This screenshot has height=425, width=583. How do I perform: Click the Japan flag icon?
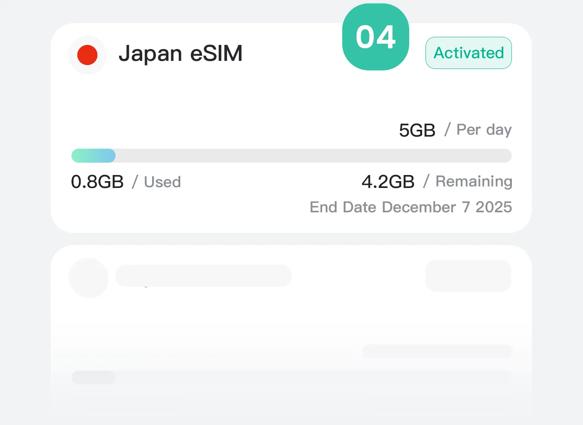87,55
